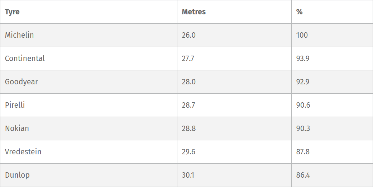This screenshot has height=187, width=373.
Task: Click the 30.1 metres value
Action: (188, 175)
